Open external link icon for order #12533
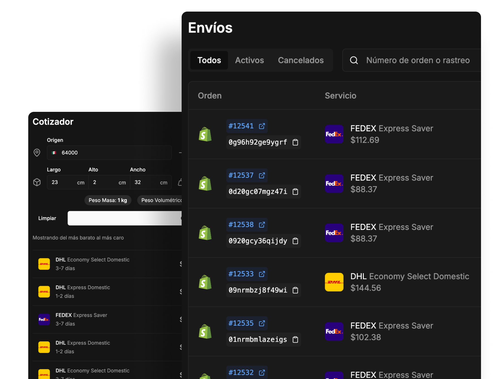This screenshot has height=379, width=494. (x=262, y=274)
